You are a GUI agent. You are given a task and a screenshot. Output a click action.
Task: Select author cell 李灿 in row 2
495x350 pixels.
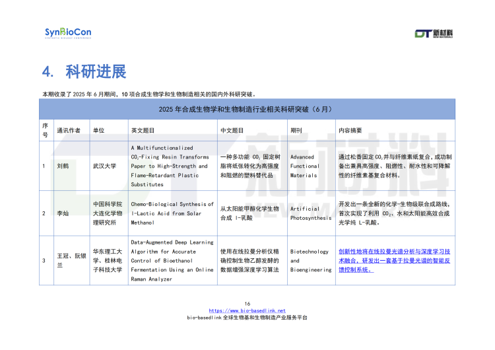pyautogui.click(x=63, y=213)
